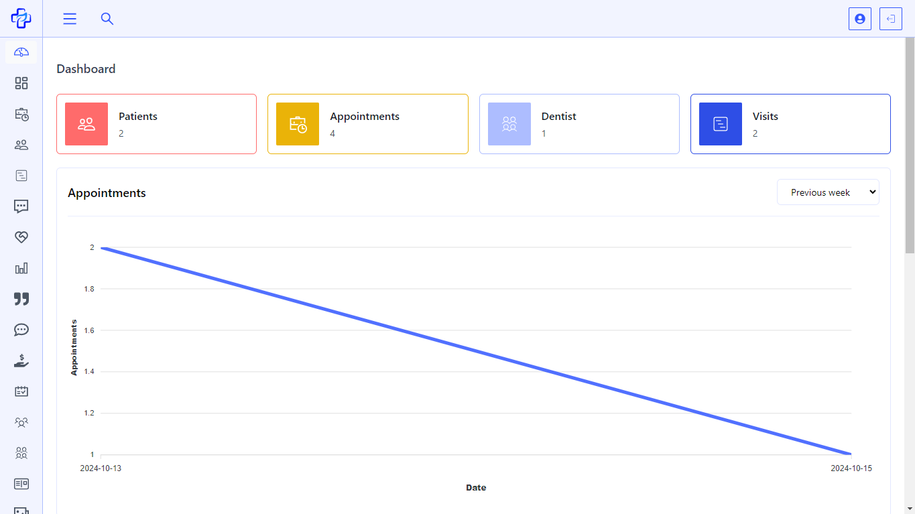This screenshot has width=915, height=514.
Task: Select the health services heart icon
Action: point(21,237)
